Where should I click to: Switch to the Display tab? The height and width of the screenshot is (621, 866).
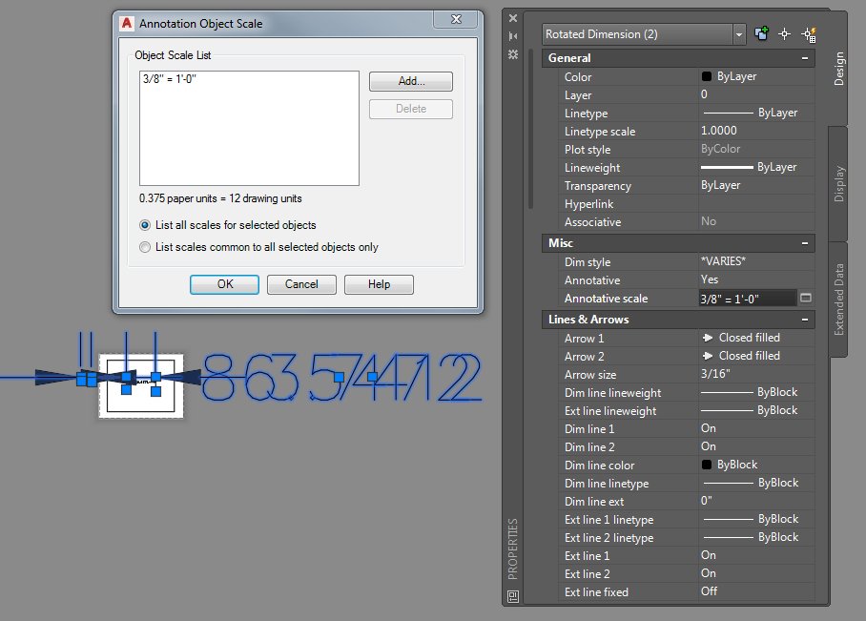click(839, 184)
